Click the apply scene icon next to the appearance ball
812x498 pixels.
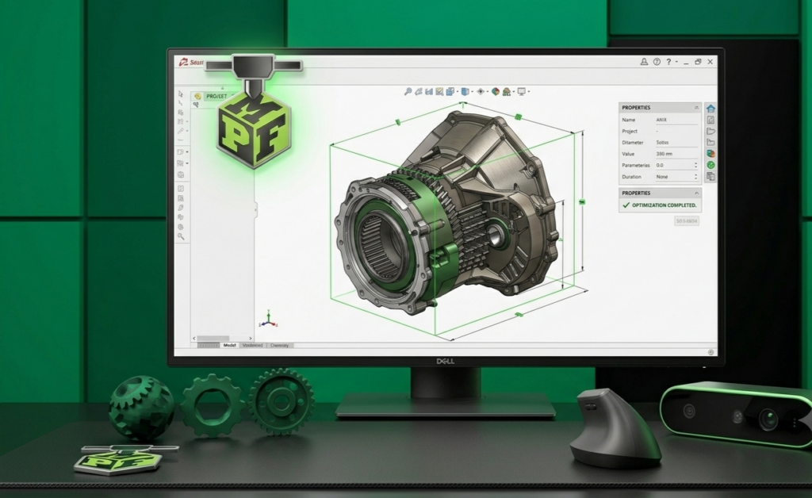click(x=507, y=92)
